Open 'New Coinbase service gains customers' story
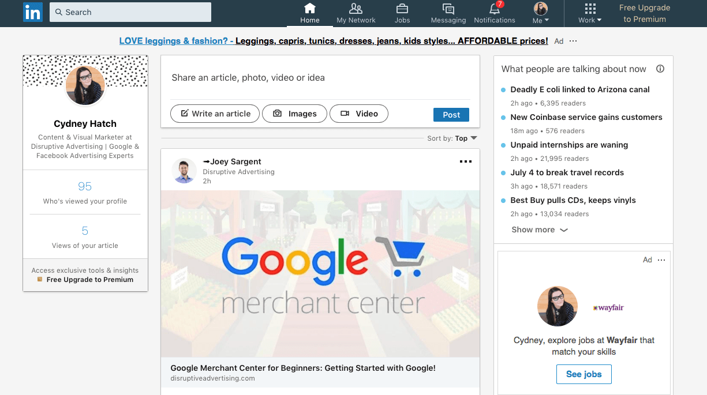Viewport: 707px width, 395px height. (586, 117)
